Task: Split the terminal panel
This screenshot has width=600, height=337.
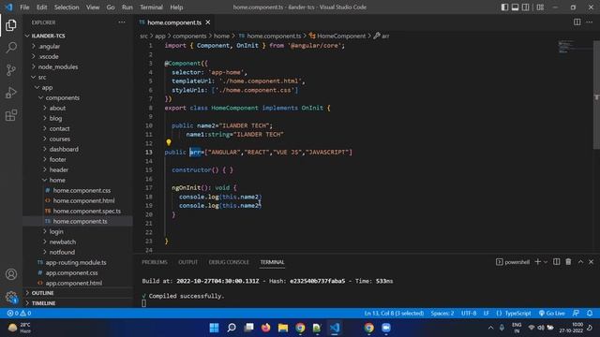Action: tap(556, 262)
